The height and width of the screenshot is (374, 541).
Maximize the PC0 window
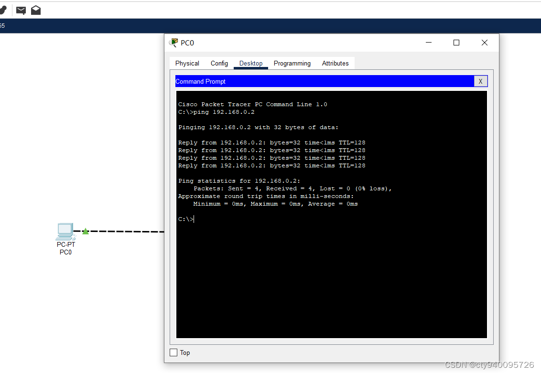[x=456, y=43]
